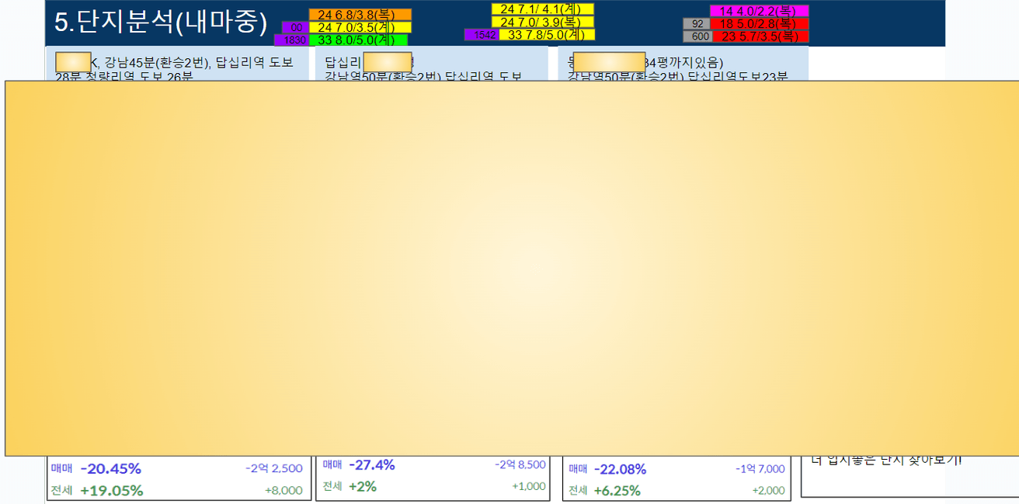Viewport: 1019px width, 504px height.
Task: Click the price change -1억 7,000
Action: click(x=760, y=469)
